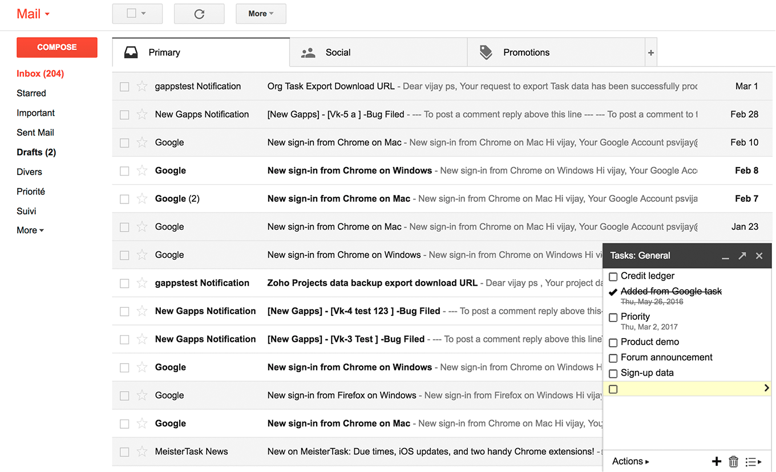The width and height of the screenshot is (776, 472).
Task: Open Inbox (204)
Action: (x=41, y=74)
